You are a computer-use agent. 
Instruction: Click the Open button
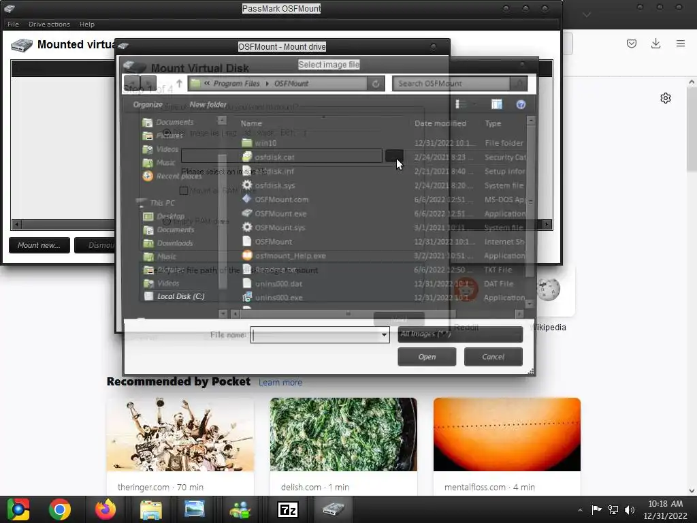point(427,357)
